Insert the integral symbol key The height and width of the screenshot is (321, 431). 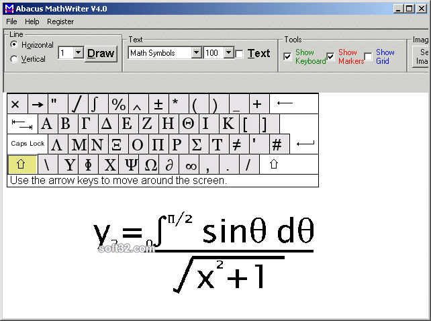click(x=98, y=103)
